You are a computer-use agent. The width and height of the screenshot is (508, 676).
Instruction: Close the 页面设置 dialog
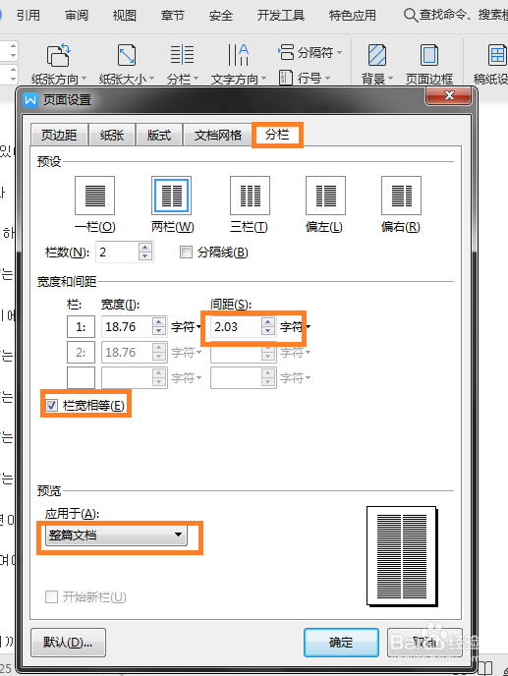pyautogui.click(x=448, y=95)
